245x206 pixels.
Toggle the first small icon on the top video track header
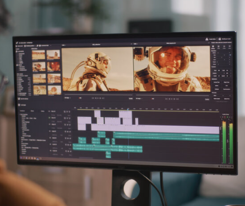(64, 112)
